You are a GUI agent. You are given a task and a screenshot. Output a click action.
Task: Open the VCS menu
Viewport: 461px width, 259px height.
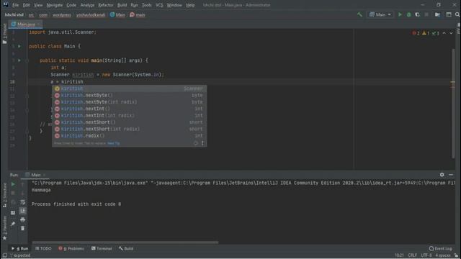click(x=159, y=5)
